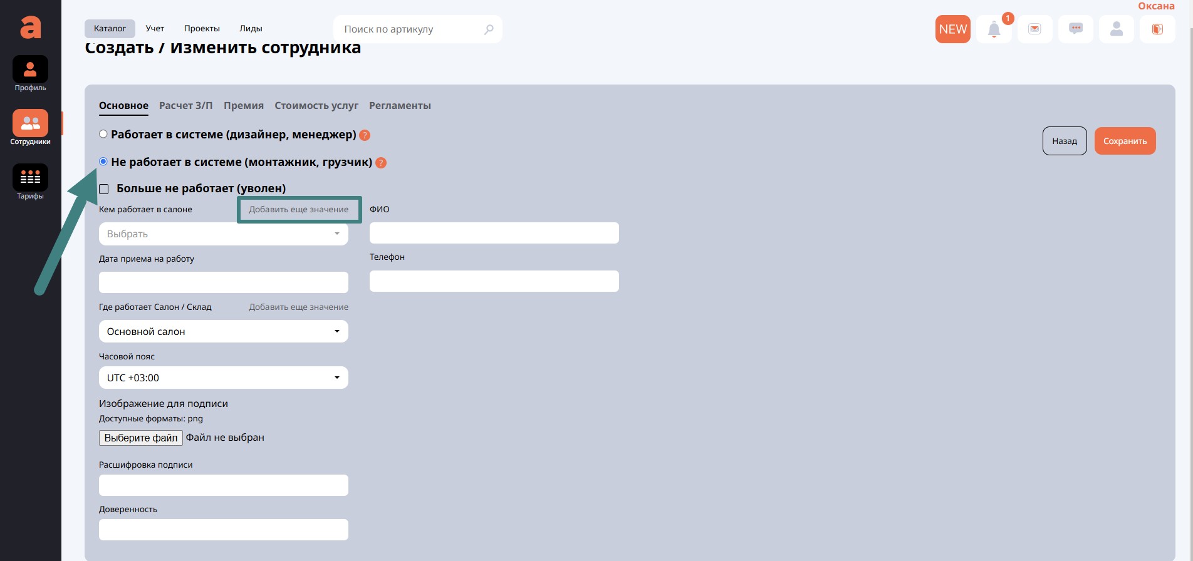Open the user account icon
1193x561 pixels.
[1116, 29]
